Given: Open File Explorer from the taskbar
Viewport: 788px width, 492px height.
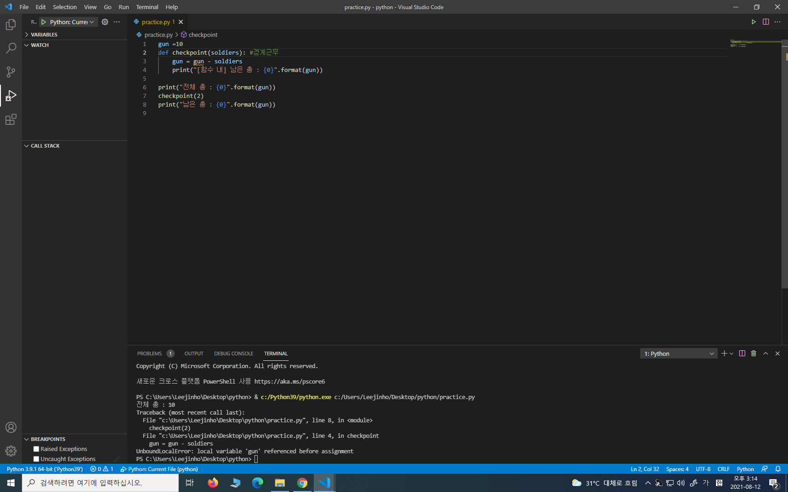Looking at the screenshot, I should pyautogui.click(x=280, y=483).
